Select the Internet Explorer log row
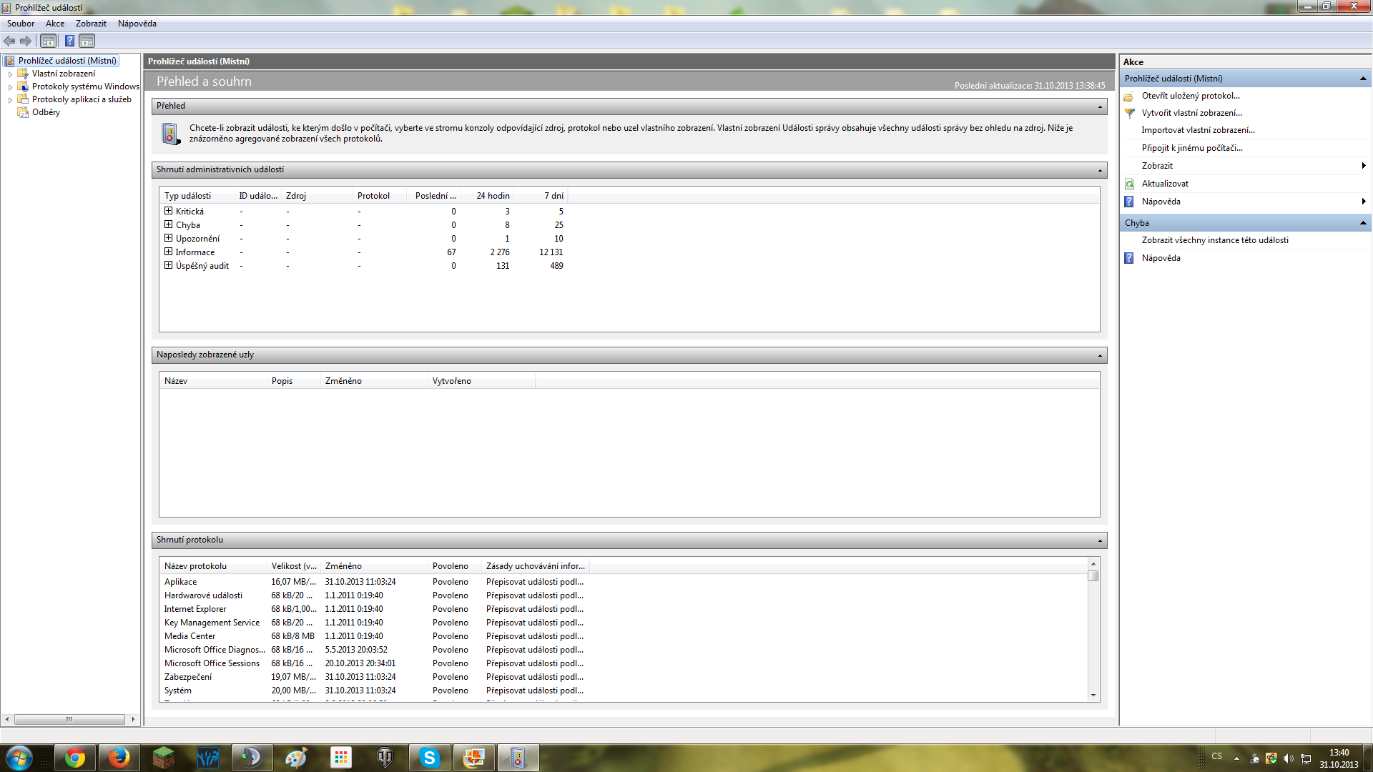This screenshot has width=1373, height=772. click(374, 609)
